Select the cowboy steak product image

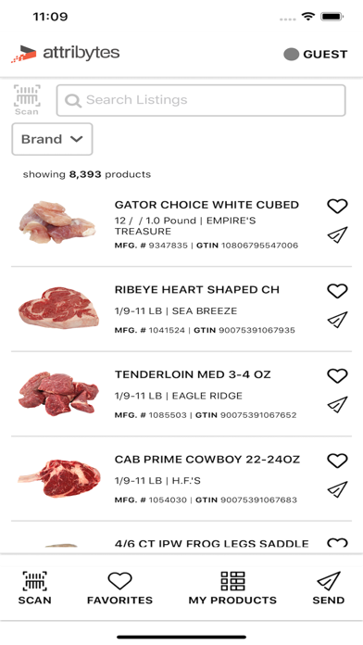click(x=59, y=478)
